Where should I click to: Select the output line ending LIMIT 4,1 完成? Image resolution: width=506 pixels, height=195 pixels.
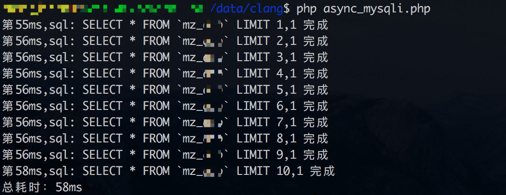tap(165, 74)
